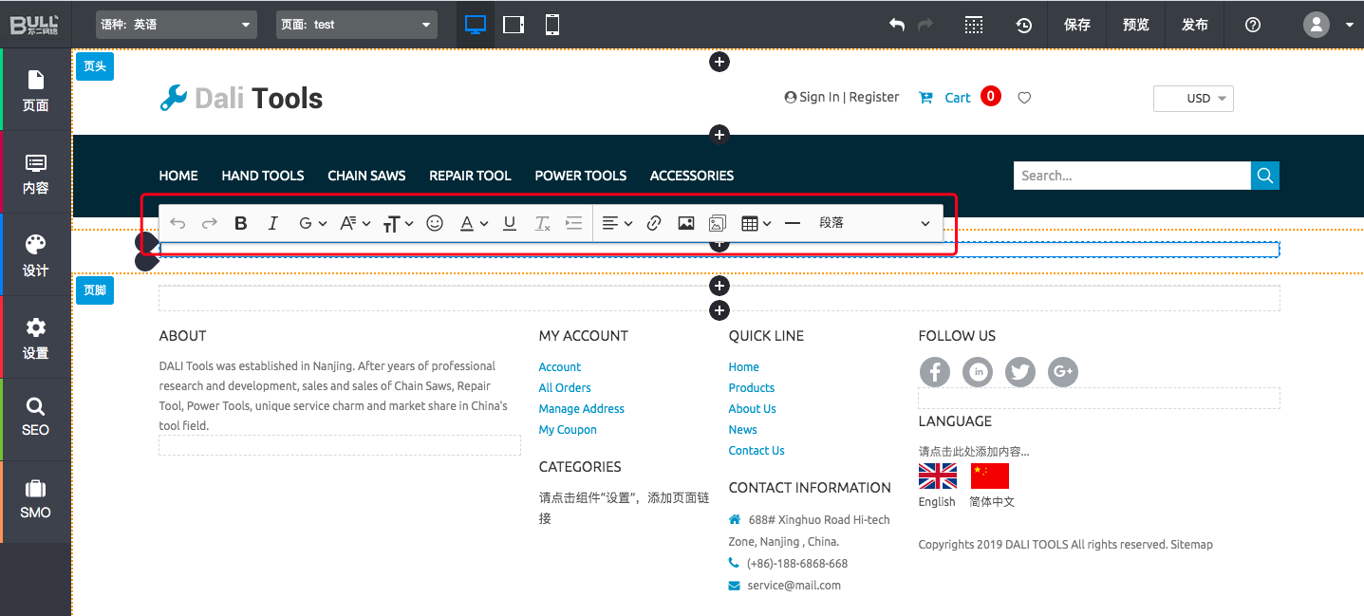This screenshot has height=616, width=1364.
Task: Show the grid guides icon
Action: (974, 25)
